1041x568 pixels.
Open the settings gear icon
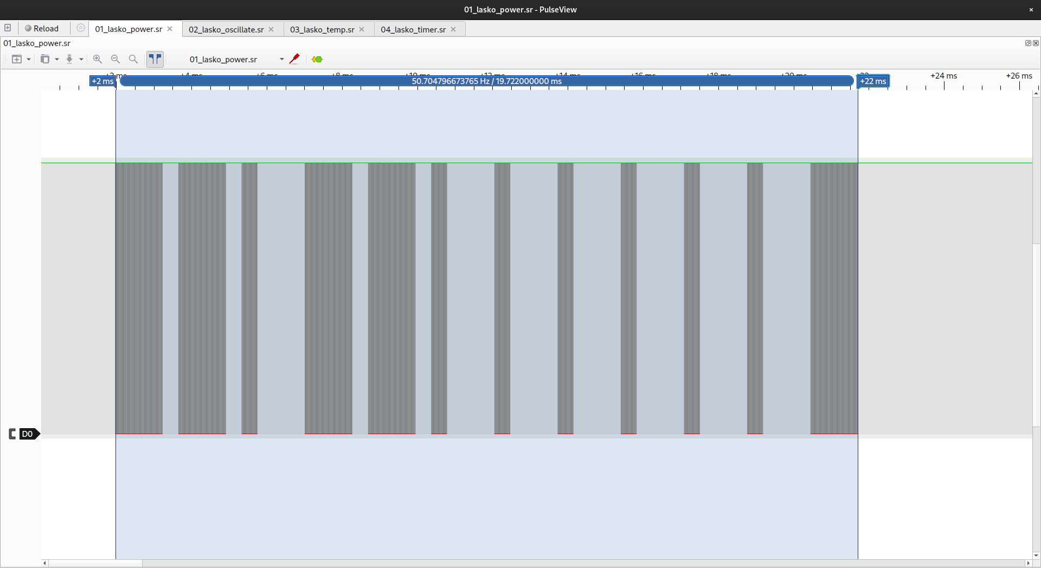point(81,28)
